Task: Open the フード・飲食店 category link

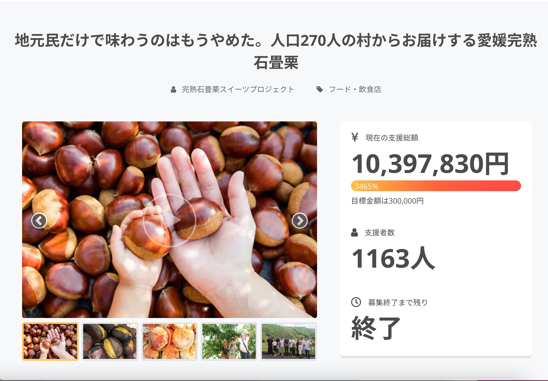Action: pyautogui.click(x=355, y=89)
